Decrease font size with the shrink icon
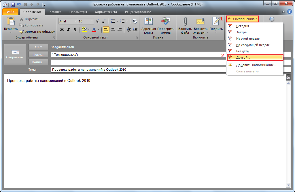The height and width of the screenshot is (192, 295). tap(103, 21)
